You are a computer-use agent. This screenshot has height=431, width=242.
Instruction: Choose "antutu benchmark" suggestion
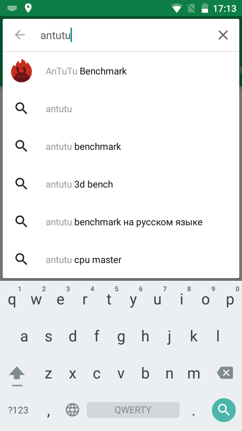[83, 147]
